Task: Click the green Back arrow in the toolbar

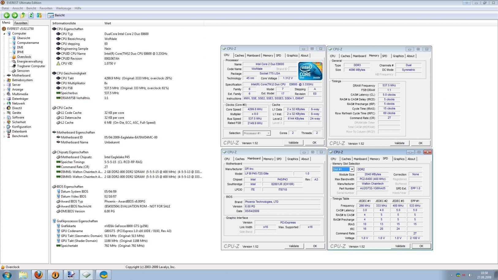Action: (x=6, y=15)
